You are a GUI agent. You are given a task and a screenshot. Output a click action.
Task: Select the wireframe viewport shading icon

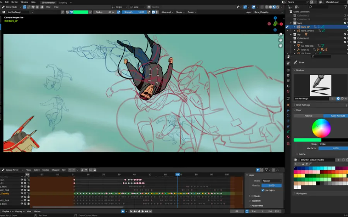point(267,7)
